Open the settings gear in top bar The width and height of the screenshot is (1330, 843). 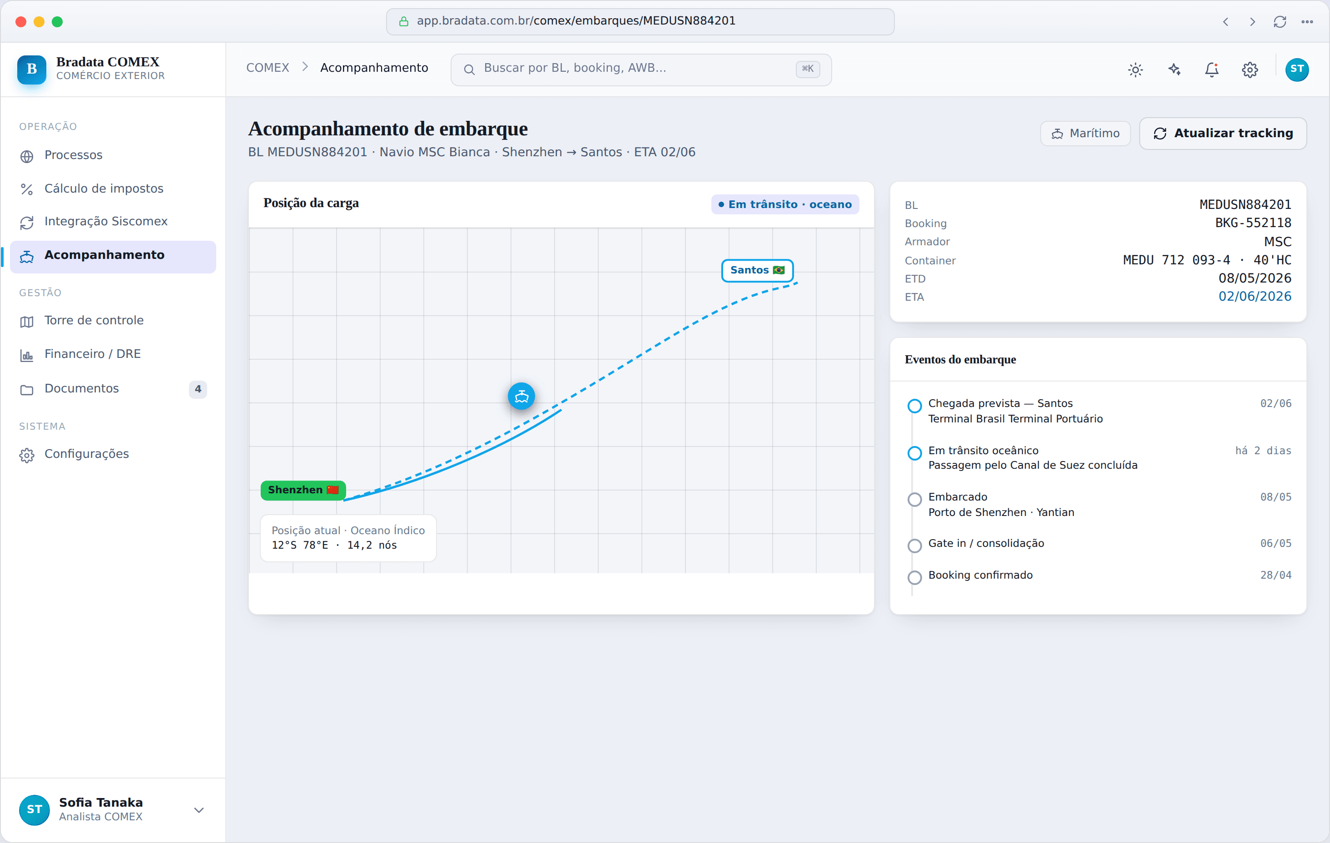click(x=1250, y=69)
